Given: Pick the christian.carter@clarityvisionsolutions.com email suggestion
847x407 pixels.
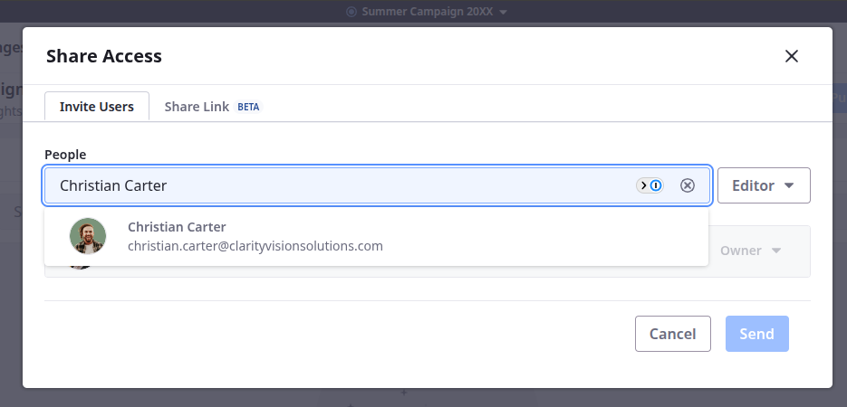Looking at the screenshot, I should click(255, 246).
